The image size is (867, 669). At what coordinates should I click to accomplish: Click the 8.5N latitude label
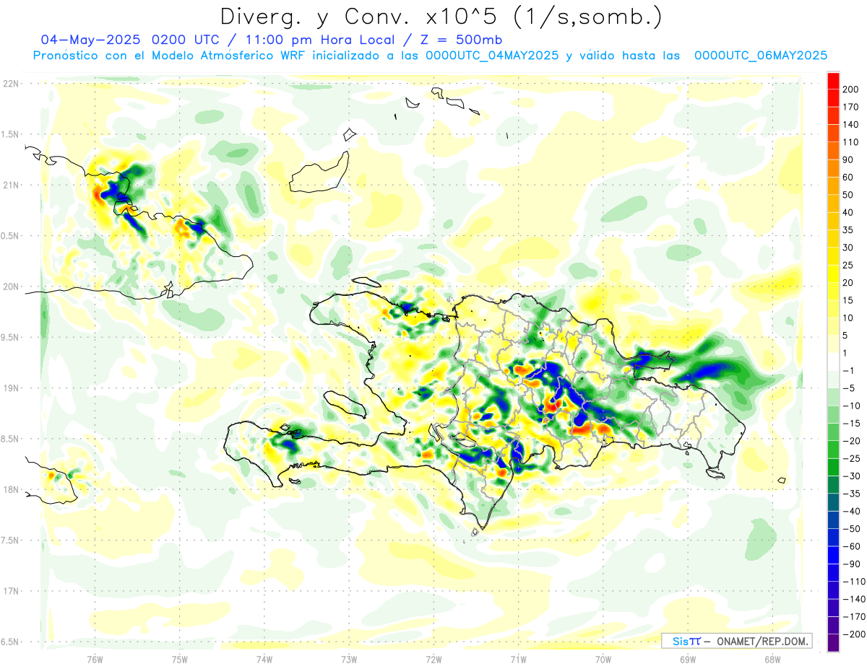tap(11, 439)
